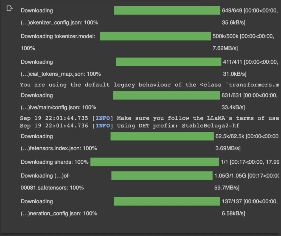Click the tokenizer.model download progress bar
Image resolution: width=281 pixels, height=236 pixels.
(155, 36)
